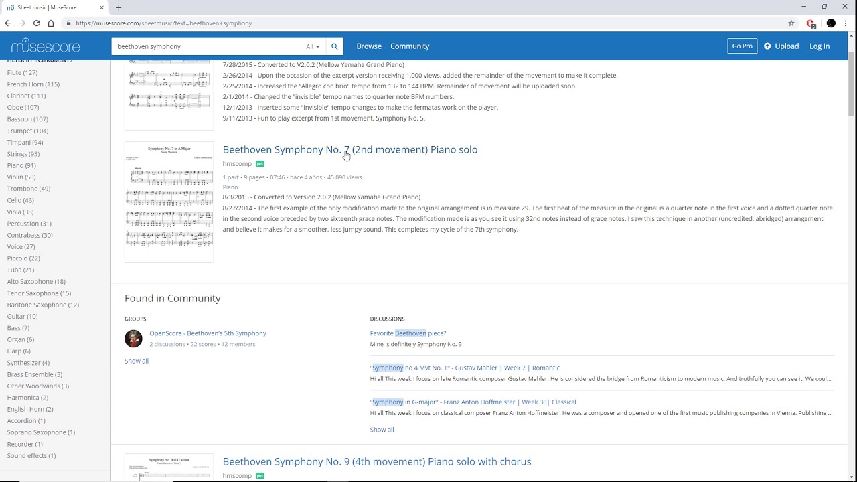Open Symphony in G-major Hoffmeister discussion
This screenshot has width=857, height=482.
tap(473, 402)
